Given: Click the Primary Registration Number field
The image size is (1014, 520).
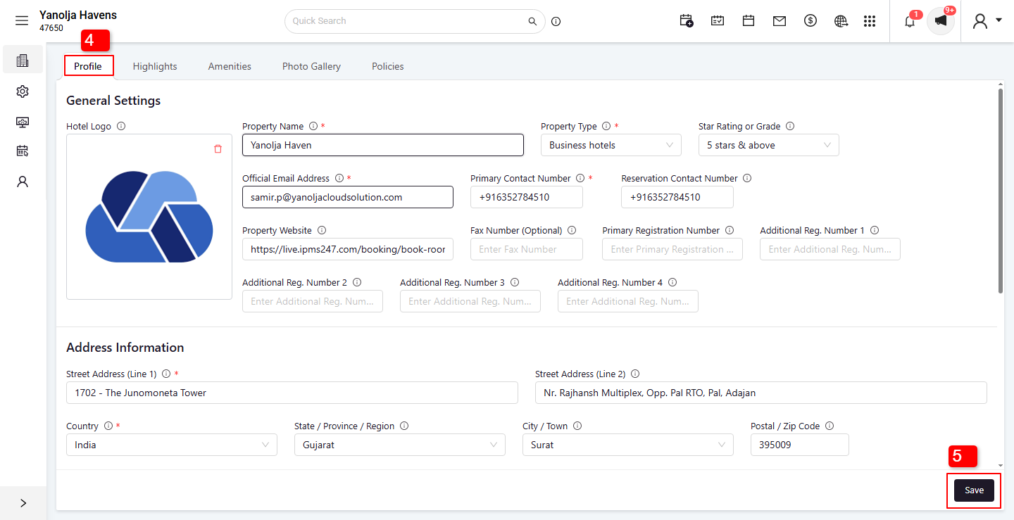Looking at the screenshot, I should (x=672, y=249).
